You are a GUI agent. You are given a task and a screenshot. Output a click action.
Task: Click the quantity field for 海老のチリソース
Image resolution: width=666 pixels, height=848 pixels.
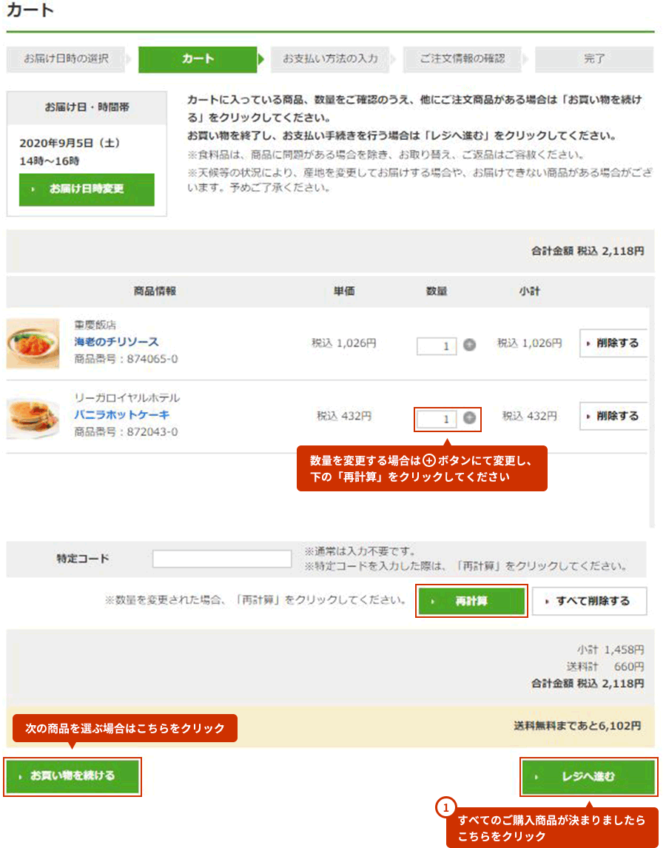(436, 346)
